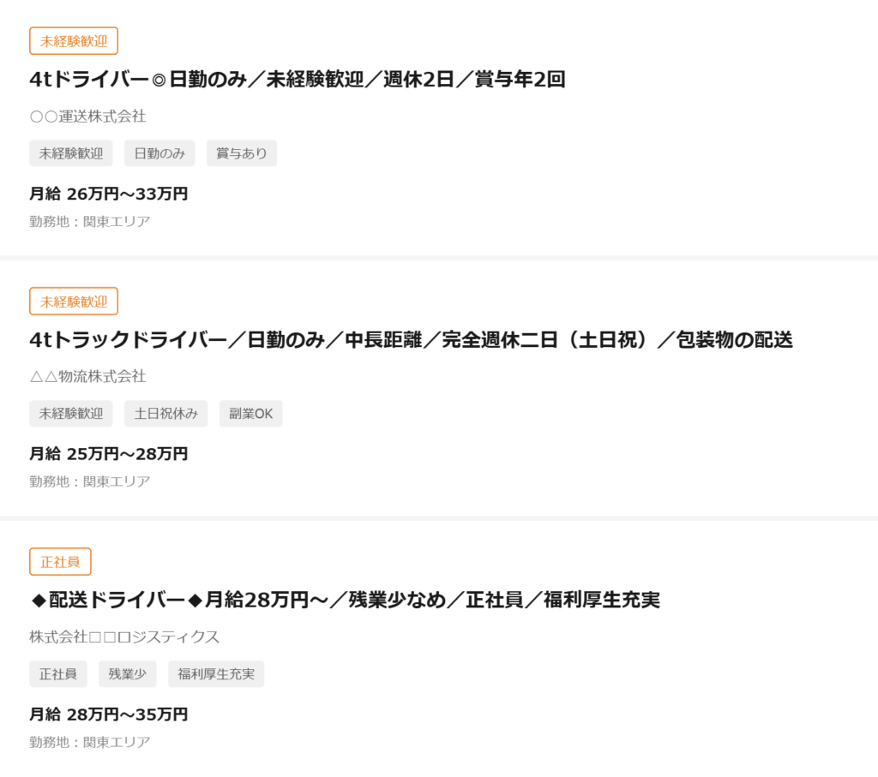Open the ◆配送ドライバー◆月給28万円～ job listing

(x=343, y=601)
